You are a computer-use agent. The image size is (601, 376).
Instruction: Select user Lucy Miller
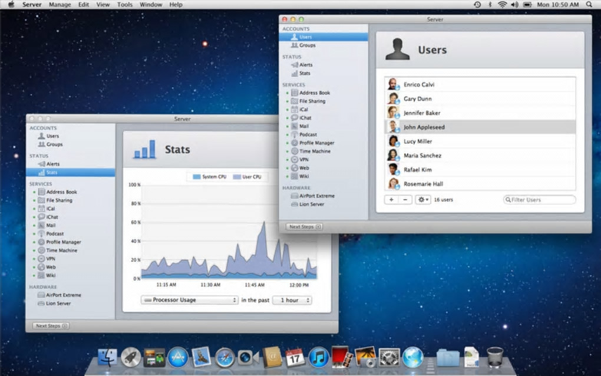pyautogui.click(x=480, y=141)
